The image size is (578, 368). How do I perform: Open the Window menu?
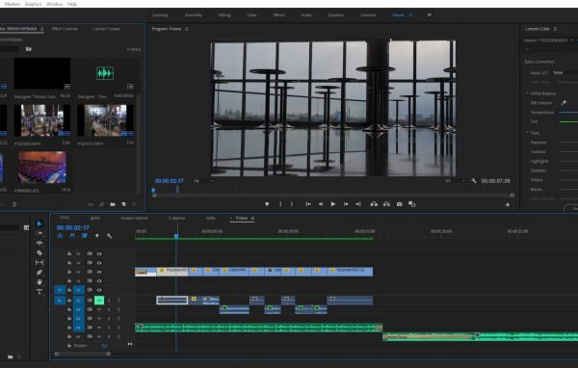pyautogui.click(x=54, y=4)
